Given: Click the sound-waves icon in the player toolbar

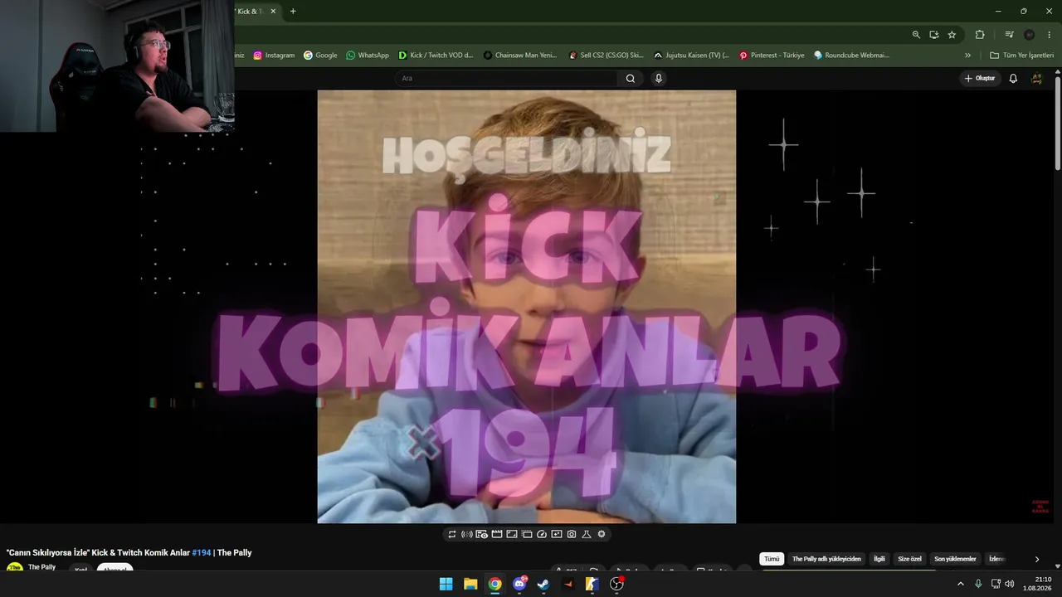Looking at the screenshot, I should [x=466, y=534].
